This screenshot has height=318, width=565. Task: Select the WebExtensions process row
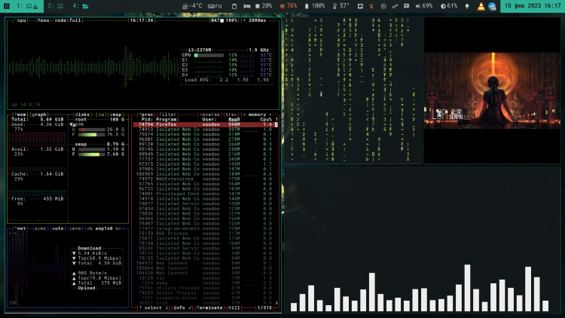pos(205,179)
